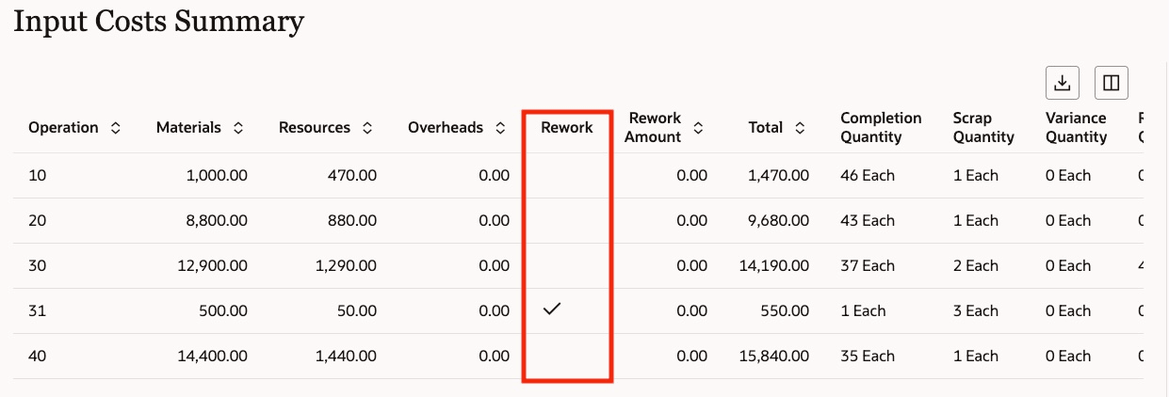The image size is (1169, 397).
Task: Sort by Total column arrows
Action: coord(800,128)
